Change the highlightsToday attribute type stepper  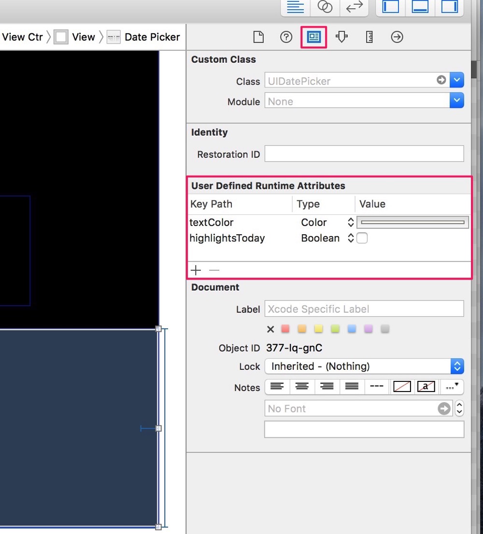pos(351,238)
